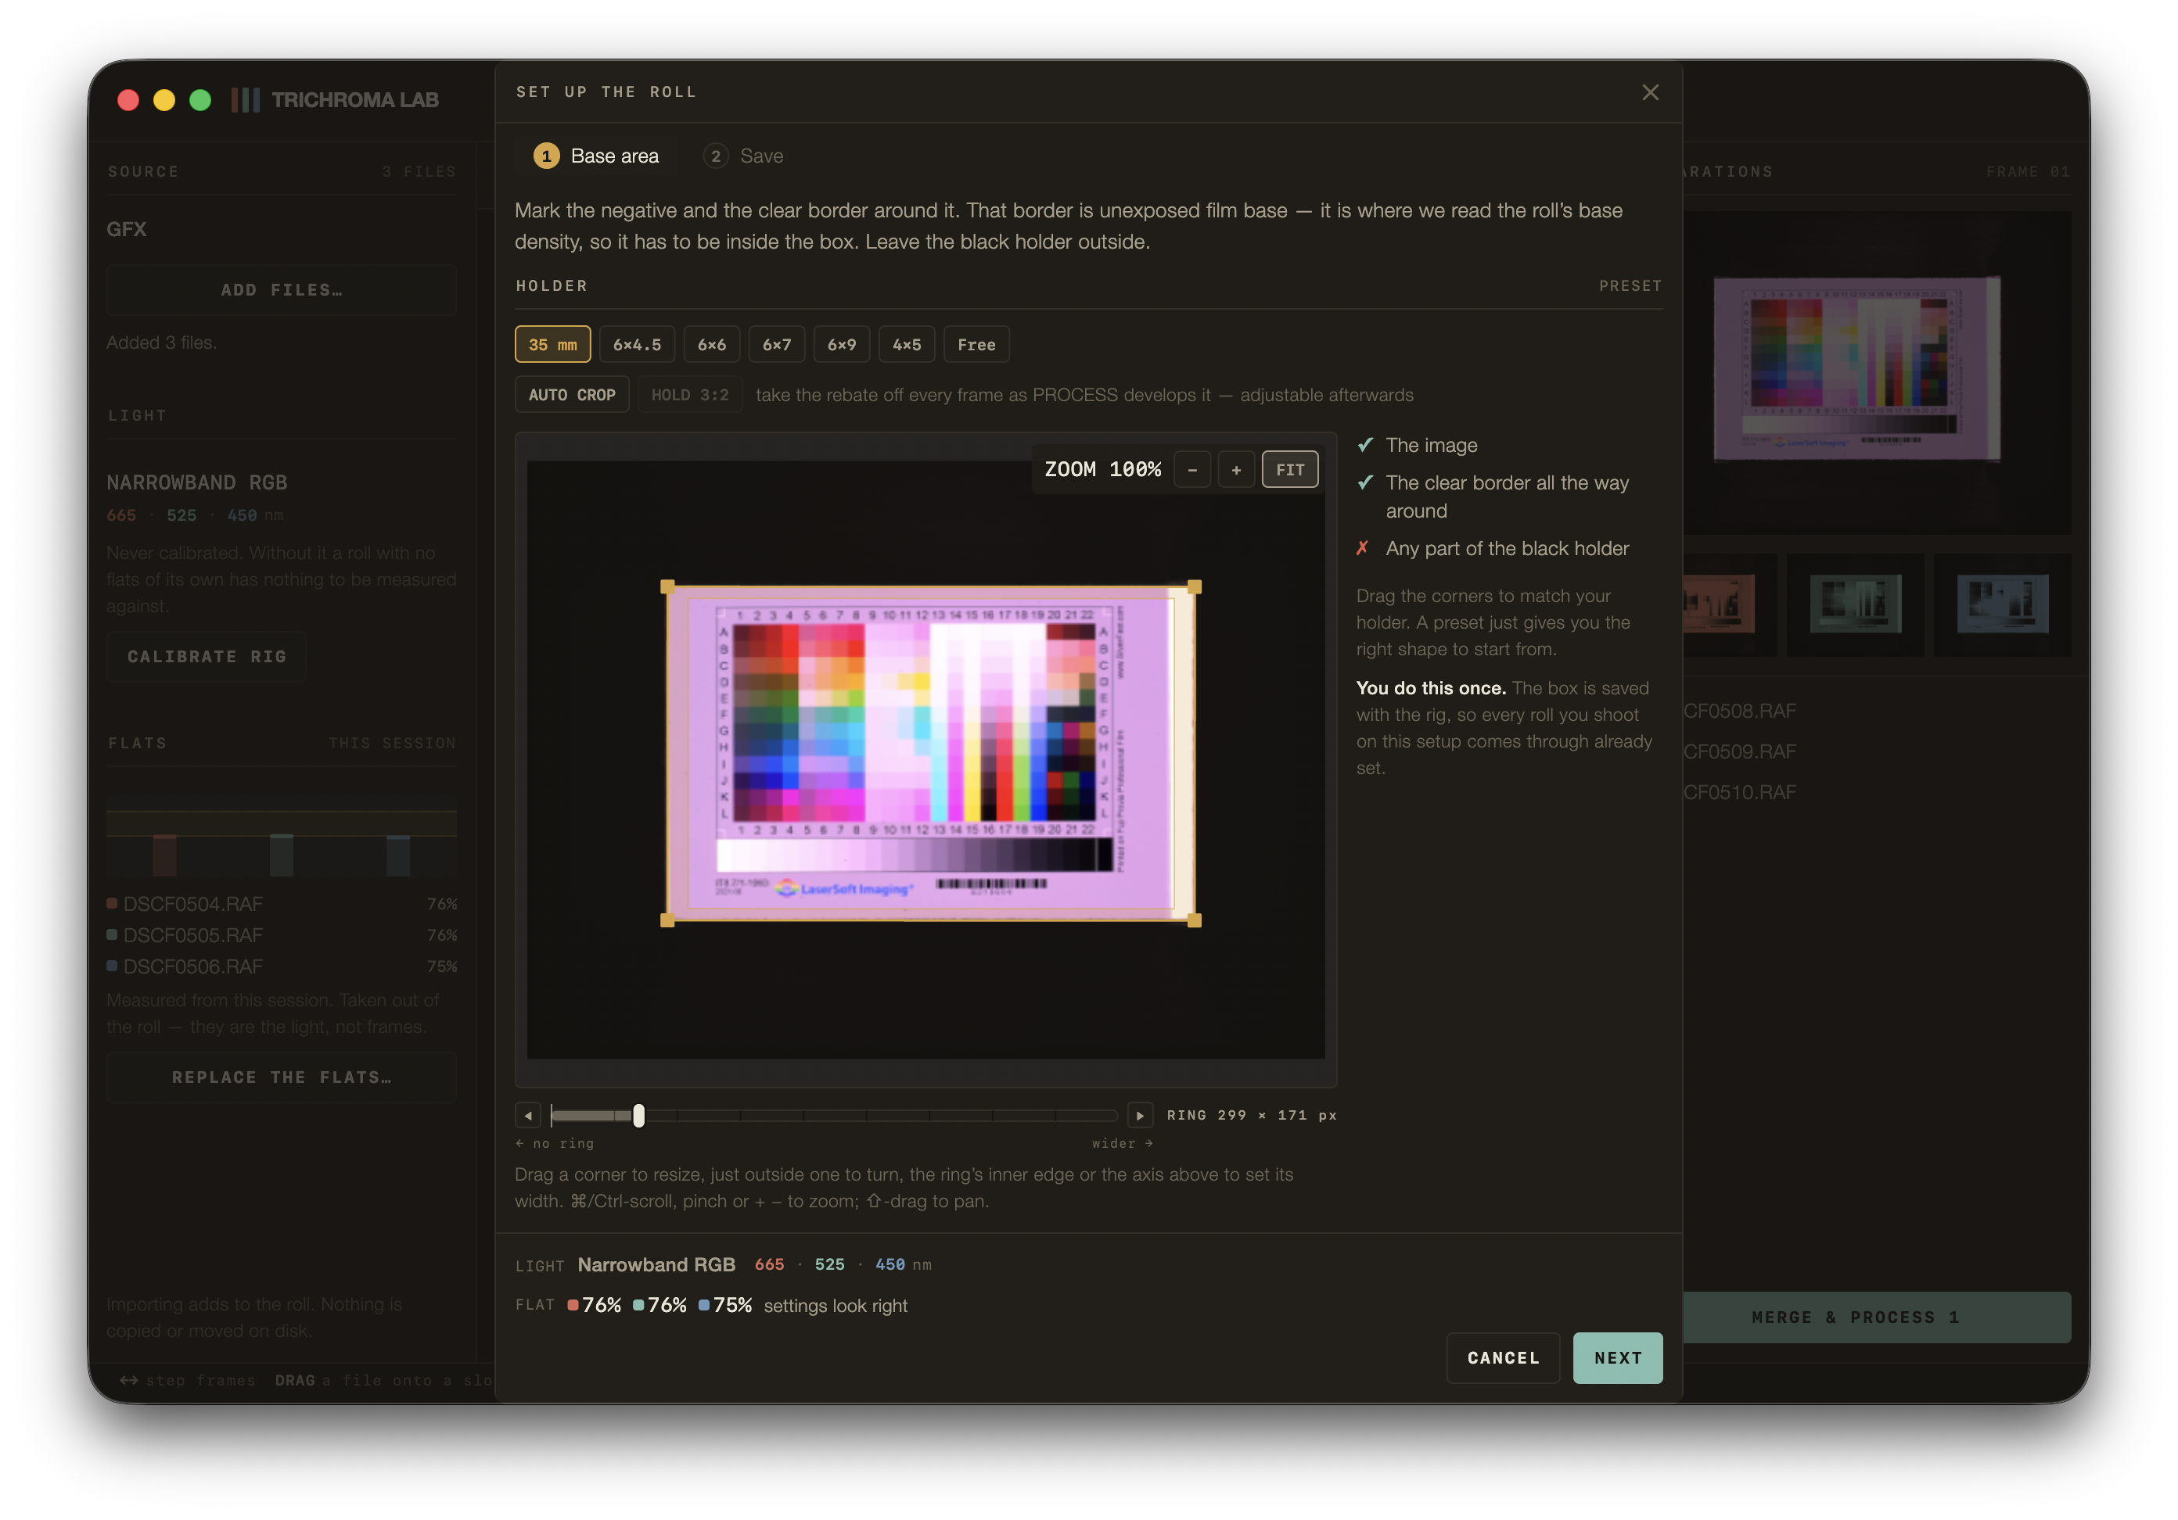Screen dimensions: 2178x1520
Task: Toggle AUTO CROP
Action: tap(572, 394)
